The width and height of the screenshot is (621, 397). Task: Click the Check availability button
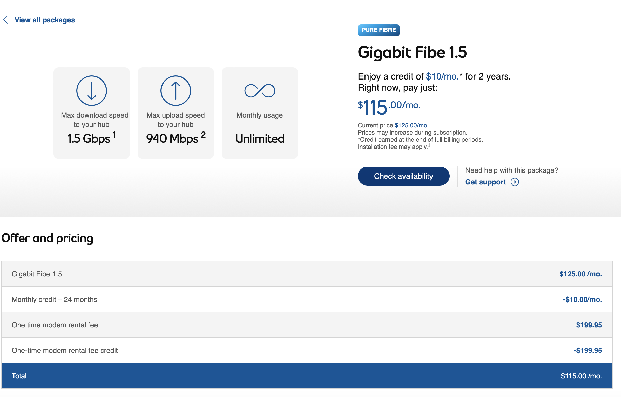[403, 176]
